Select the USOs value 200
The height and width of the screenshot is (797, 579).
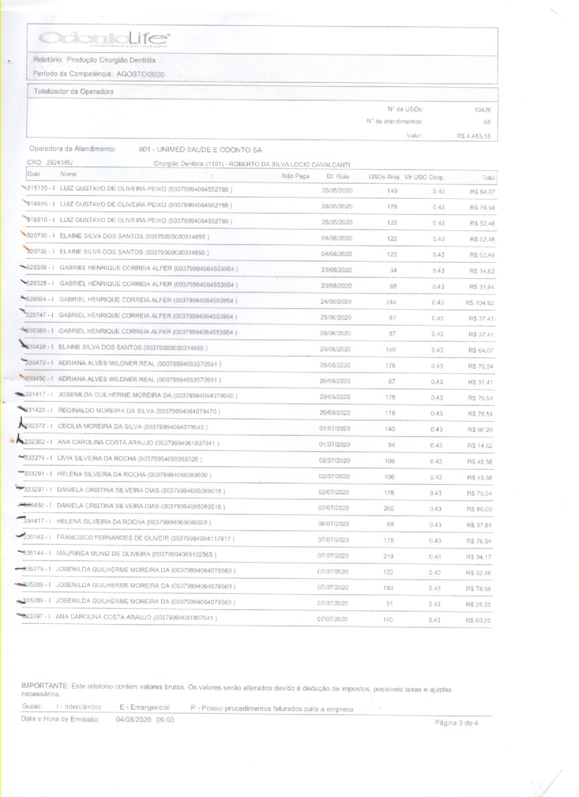(x=389, y=508)
